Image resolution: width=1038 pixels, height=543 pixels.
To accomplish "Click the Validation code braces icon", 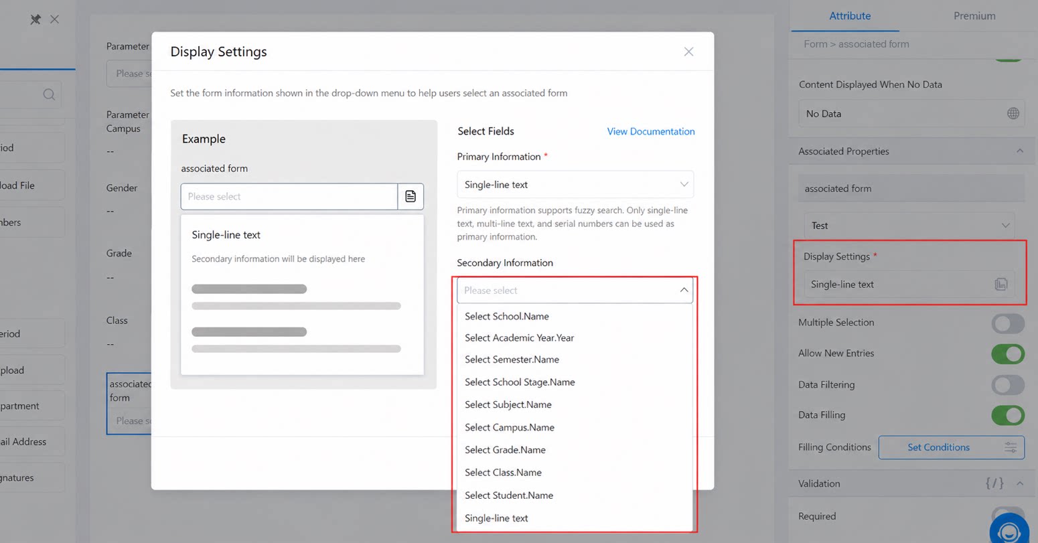I will (x=994, y=483).
